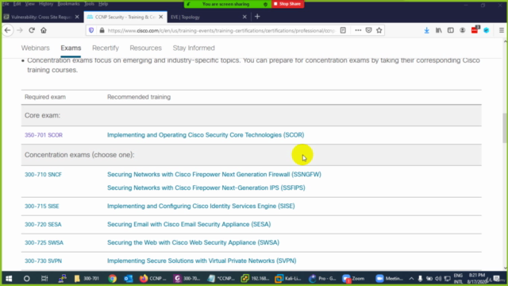The height and width of the screenshot is (286, 508).
Task: Open the History menu
Action: pos(46,4)
